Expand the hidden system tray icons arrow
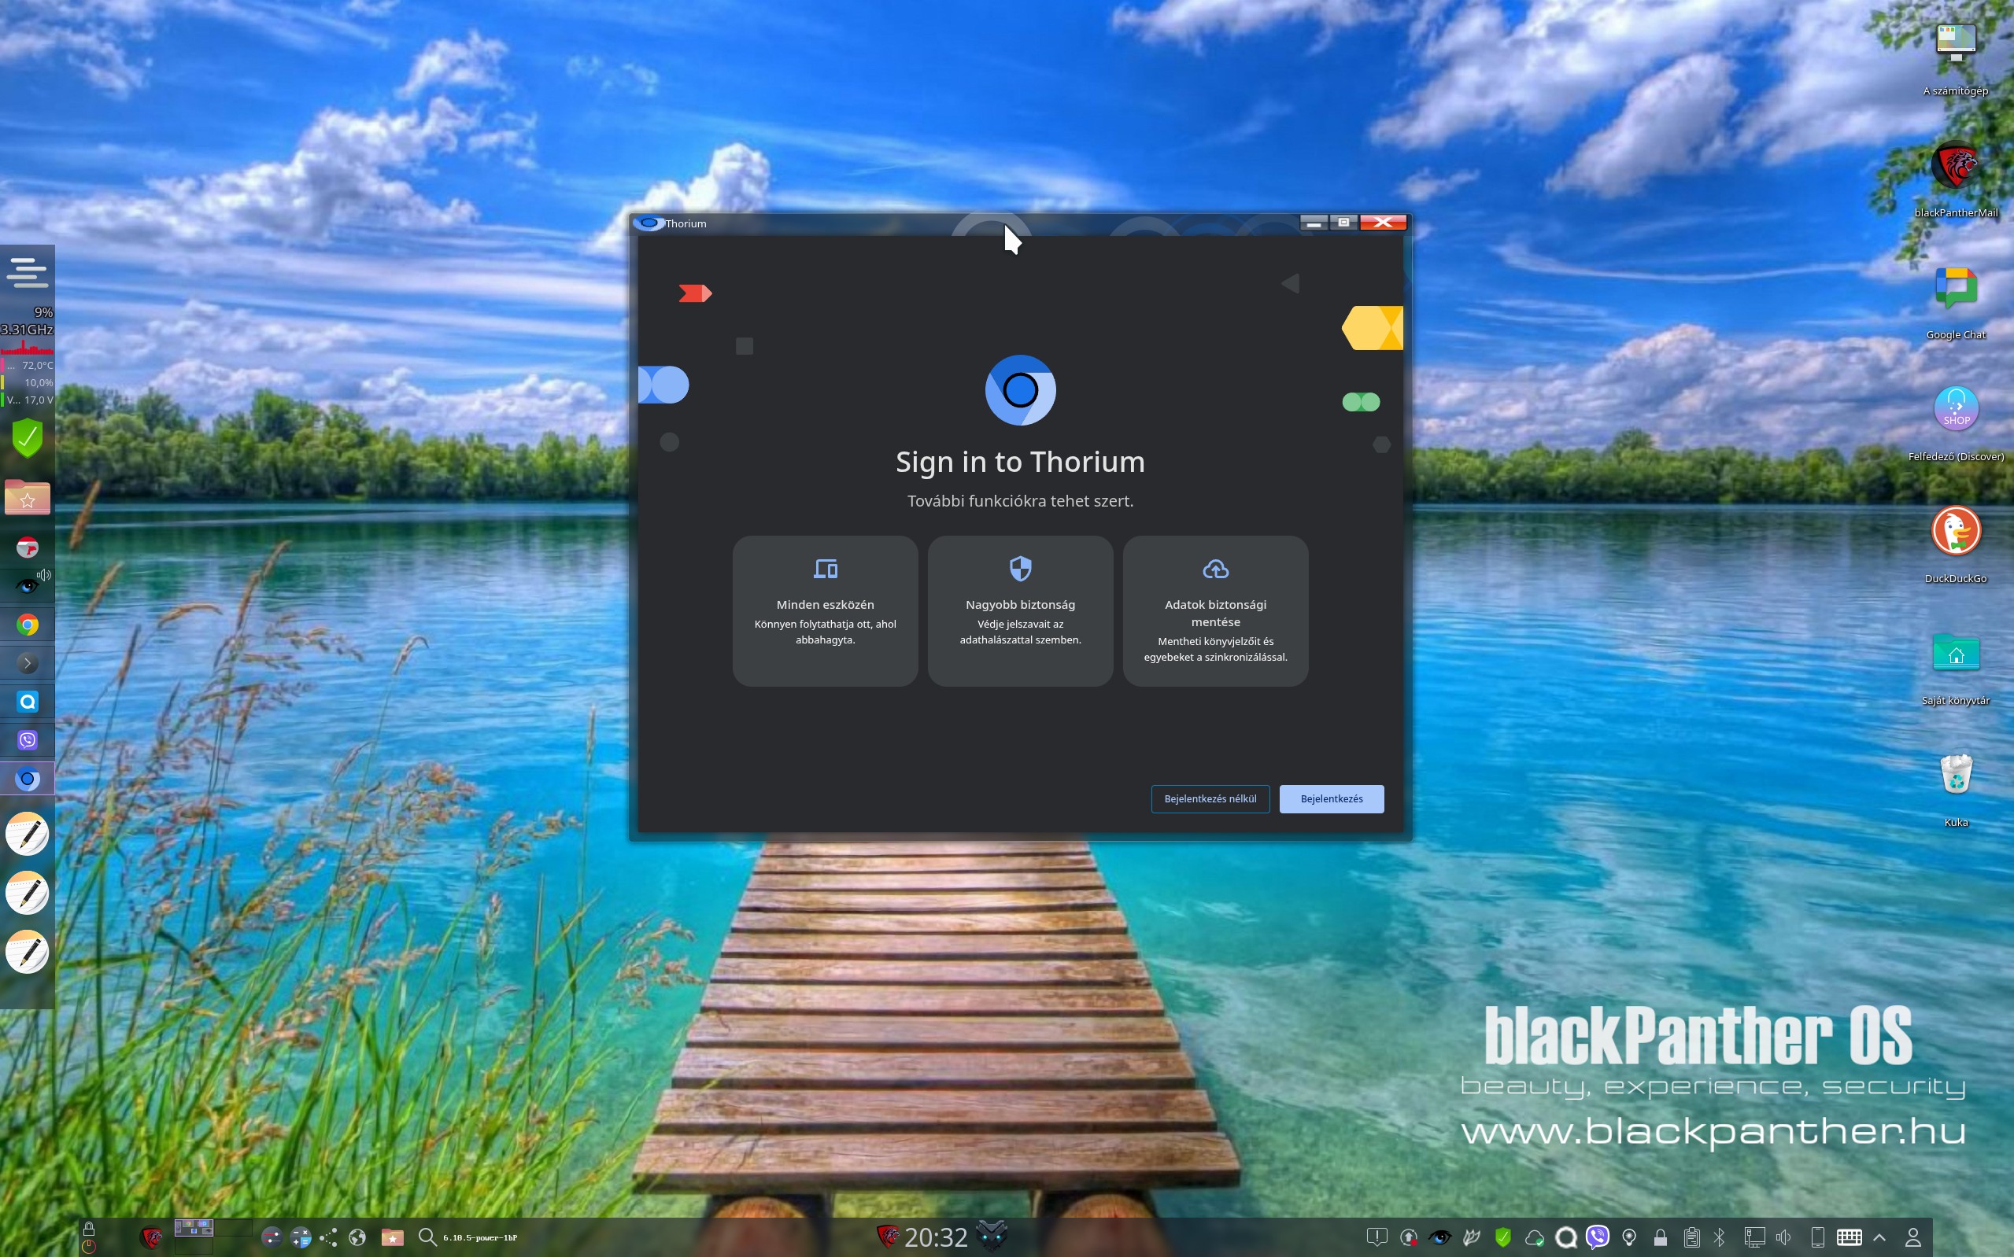Image resolution: width=2014 pixels, height=1257 pixels. [1879, 1237]
